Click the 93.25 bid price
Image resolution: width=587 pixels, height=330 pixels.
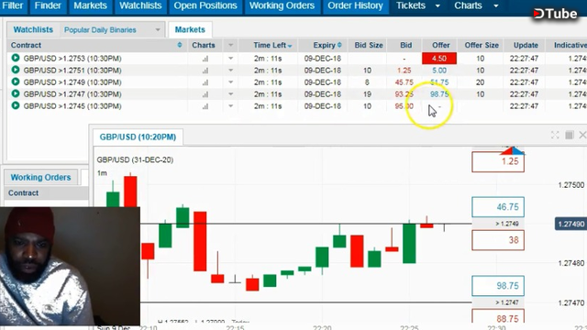[x=404, y=94]
